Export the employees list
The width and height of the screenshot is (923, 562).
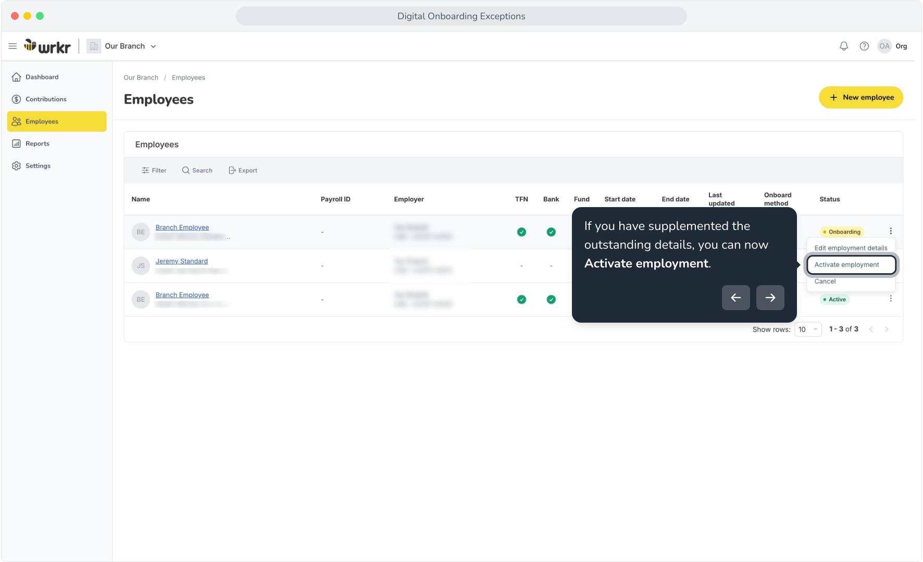243,171
